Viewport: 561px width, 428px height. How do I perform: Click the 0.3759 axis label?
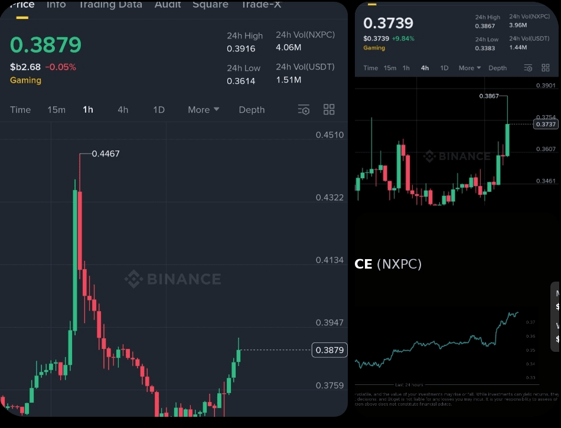tap(330, 385)
